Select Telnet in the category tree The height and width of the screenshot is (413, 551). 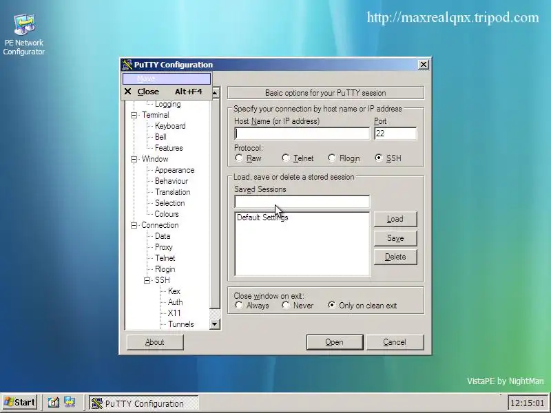[x=165, y=258]
